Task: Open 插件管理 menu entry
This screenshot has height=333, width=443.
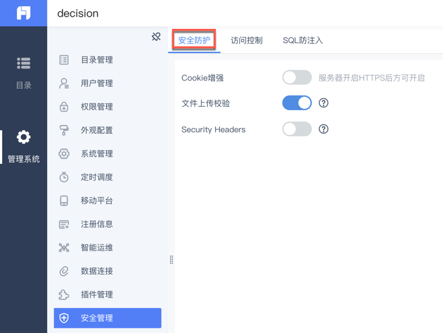Action: pyautogui.click(x=97, y=295)
